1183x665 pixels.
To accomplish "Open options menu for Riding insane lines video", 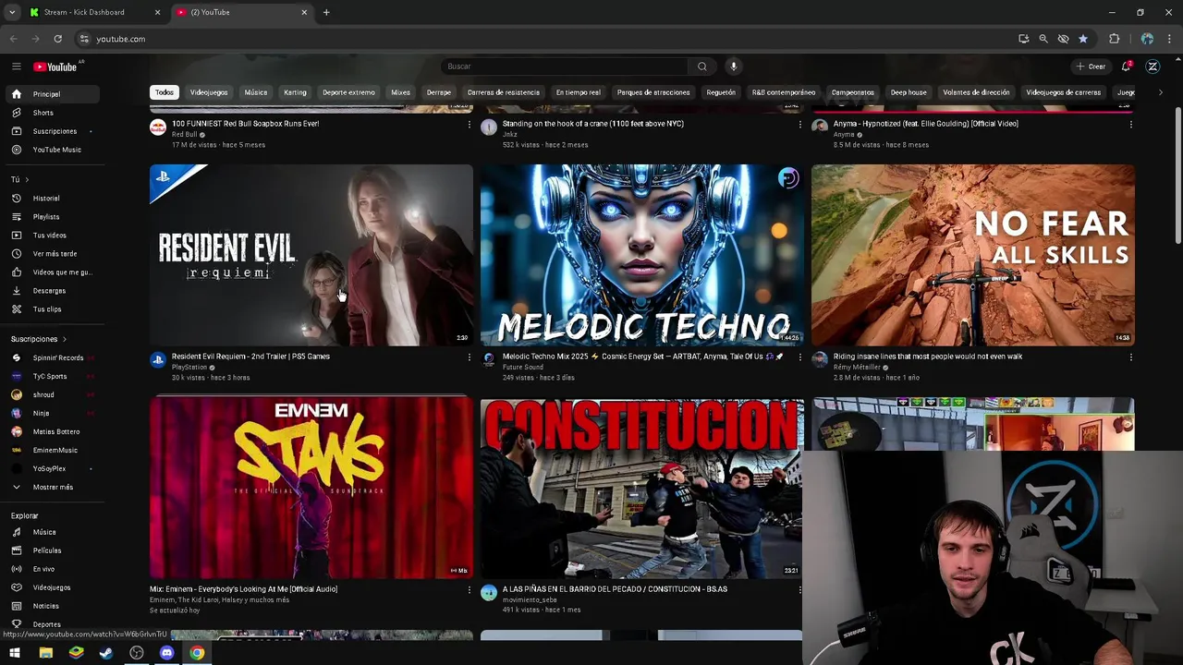I will coord(1130,357).
